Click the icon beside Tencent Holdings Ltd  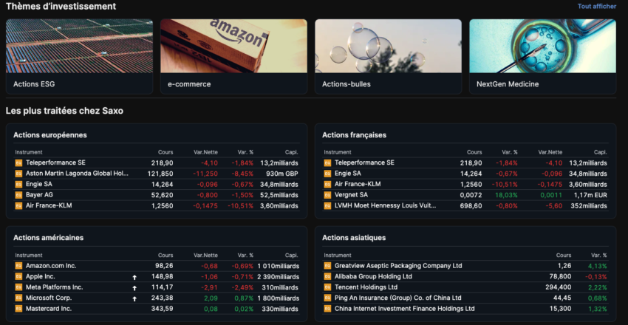327,287
